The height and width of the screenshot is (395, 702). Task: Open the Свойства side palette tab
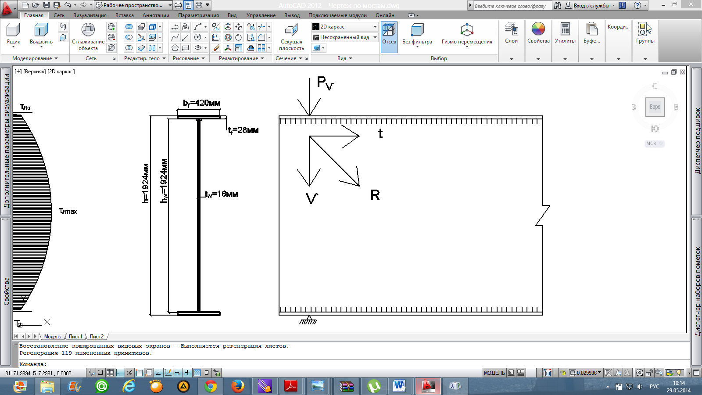(x=6, y=291)
